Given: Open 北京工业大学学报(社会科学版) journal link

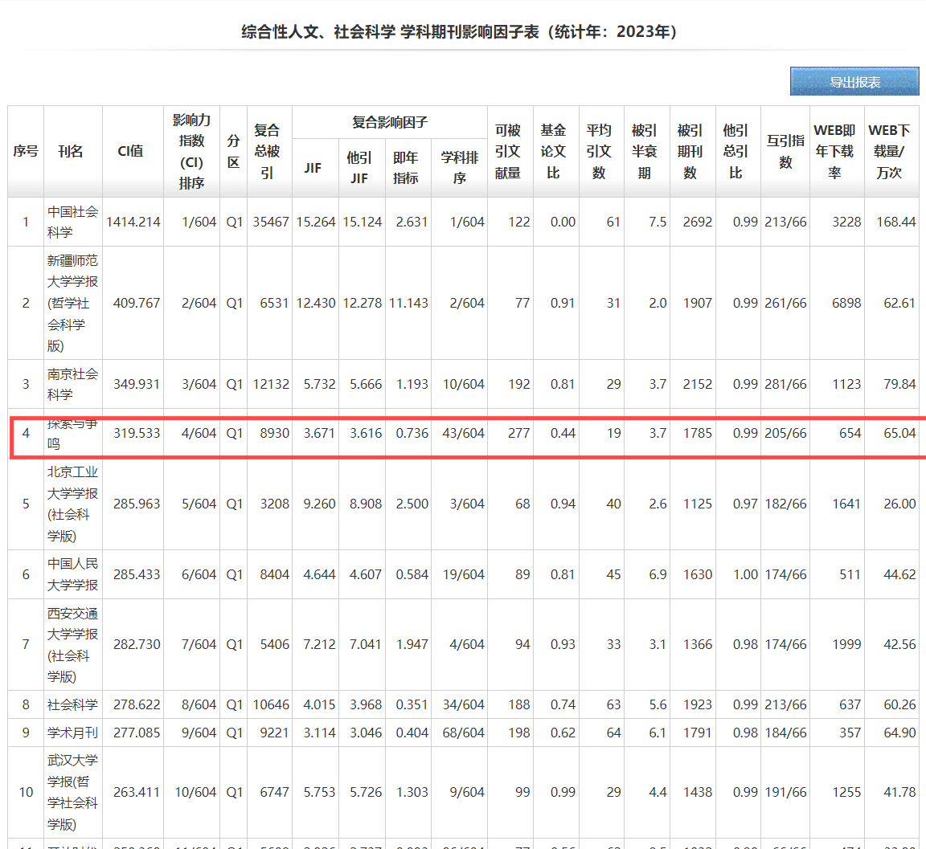Looking at the screenshot, I should pos(72,504).
